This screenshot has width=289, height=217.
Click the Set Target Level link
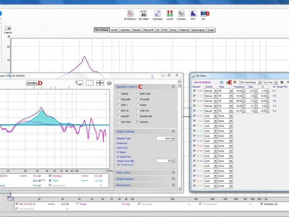pos(125,165)
